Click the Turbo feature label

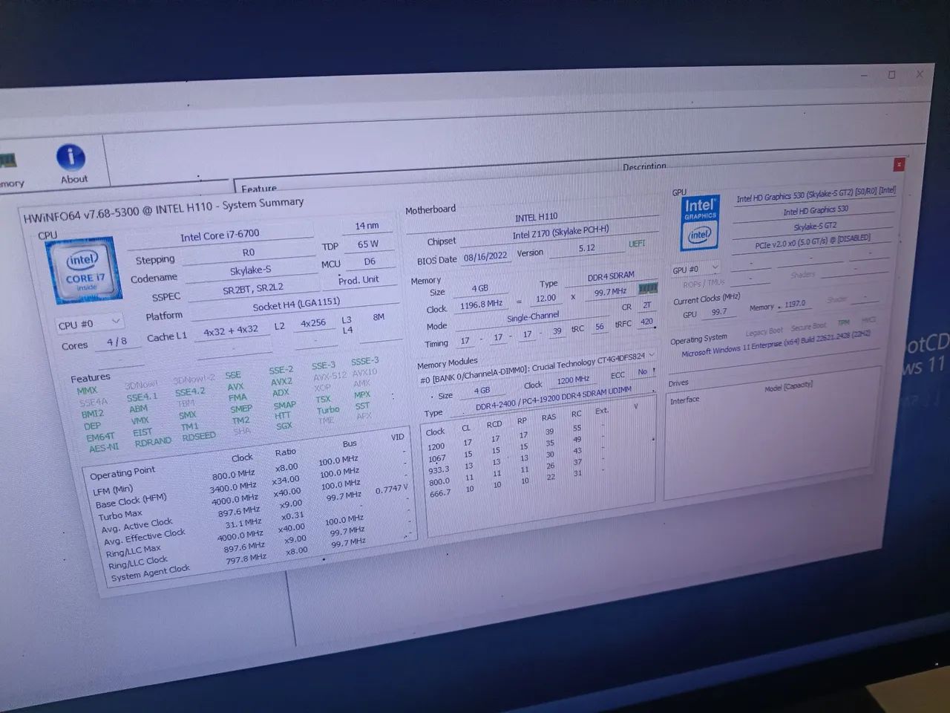point(328,409)
